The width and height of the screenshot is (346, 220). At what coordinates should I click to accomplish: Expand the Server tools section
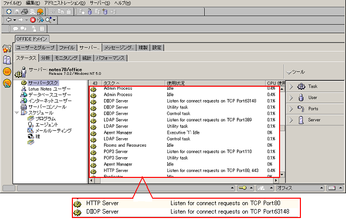(x=291, y=120)
